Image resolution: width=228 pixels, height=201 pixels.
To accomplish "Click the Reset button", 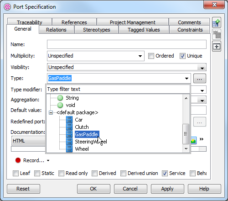I will (23, 189).
